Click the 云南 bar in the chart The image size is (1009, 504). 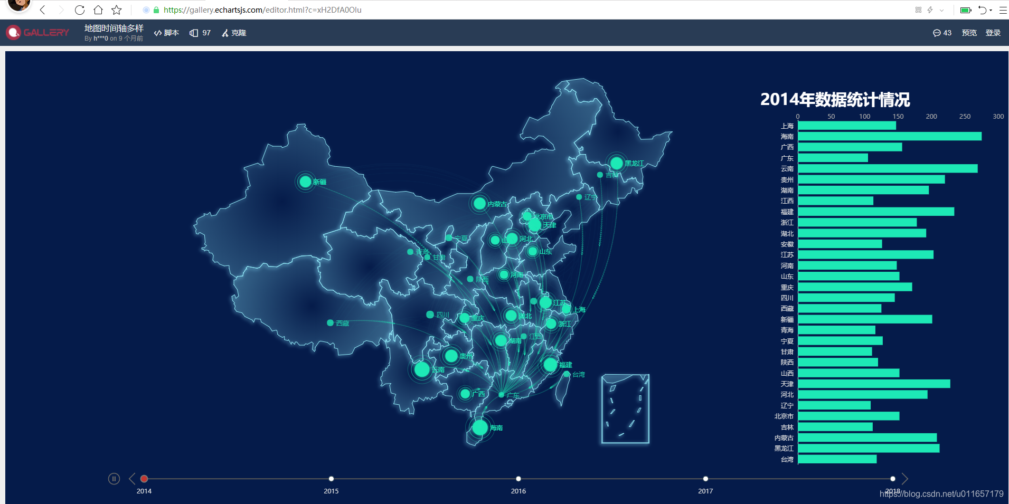888,168
